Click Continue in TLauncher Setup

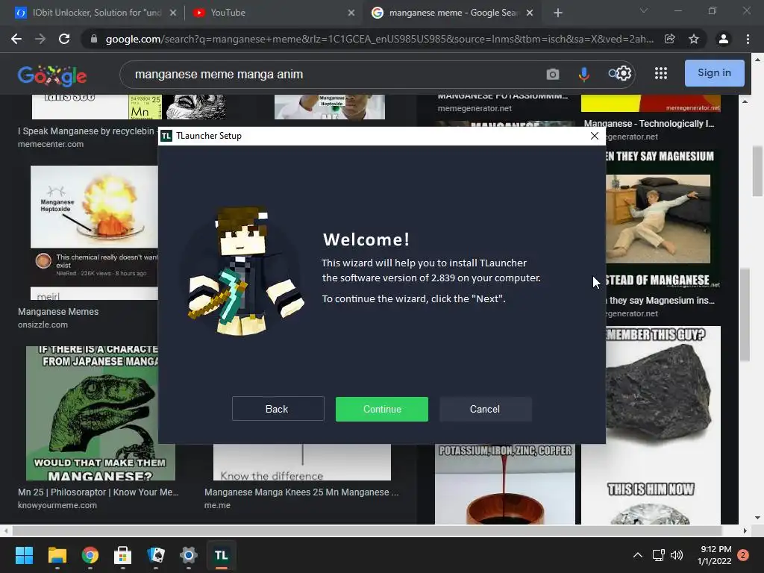pyautogui.click(x=381, y=409)
